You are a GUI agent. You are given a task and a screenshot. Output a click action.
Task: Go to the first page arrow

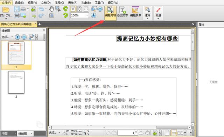click(x=107, y=133)
